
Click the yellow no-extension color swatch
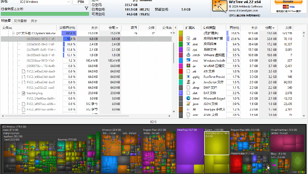click(x=181, y=33)
